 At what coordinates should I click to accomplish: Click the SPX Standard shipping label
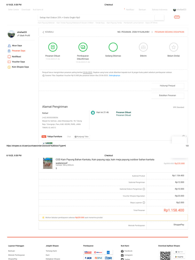coord(178,107)
